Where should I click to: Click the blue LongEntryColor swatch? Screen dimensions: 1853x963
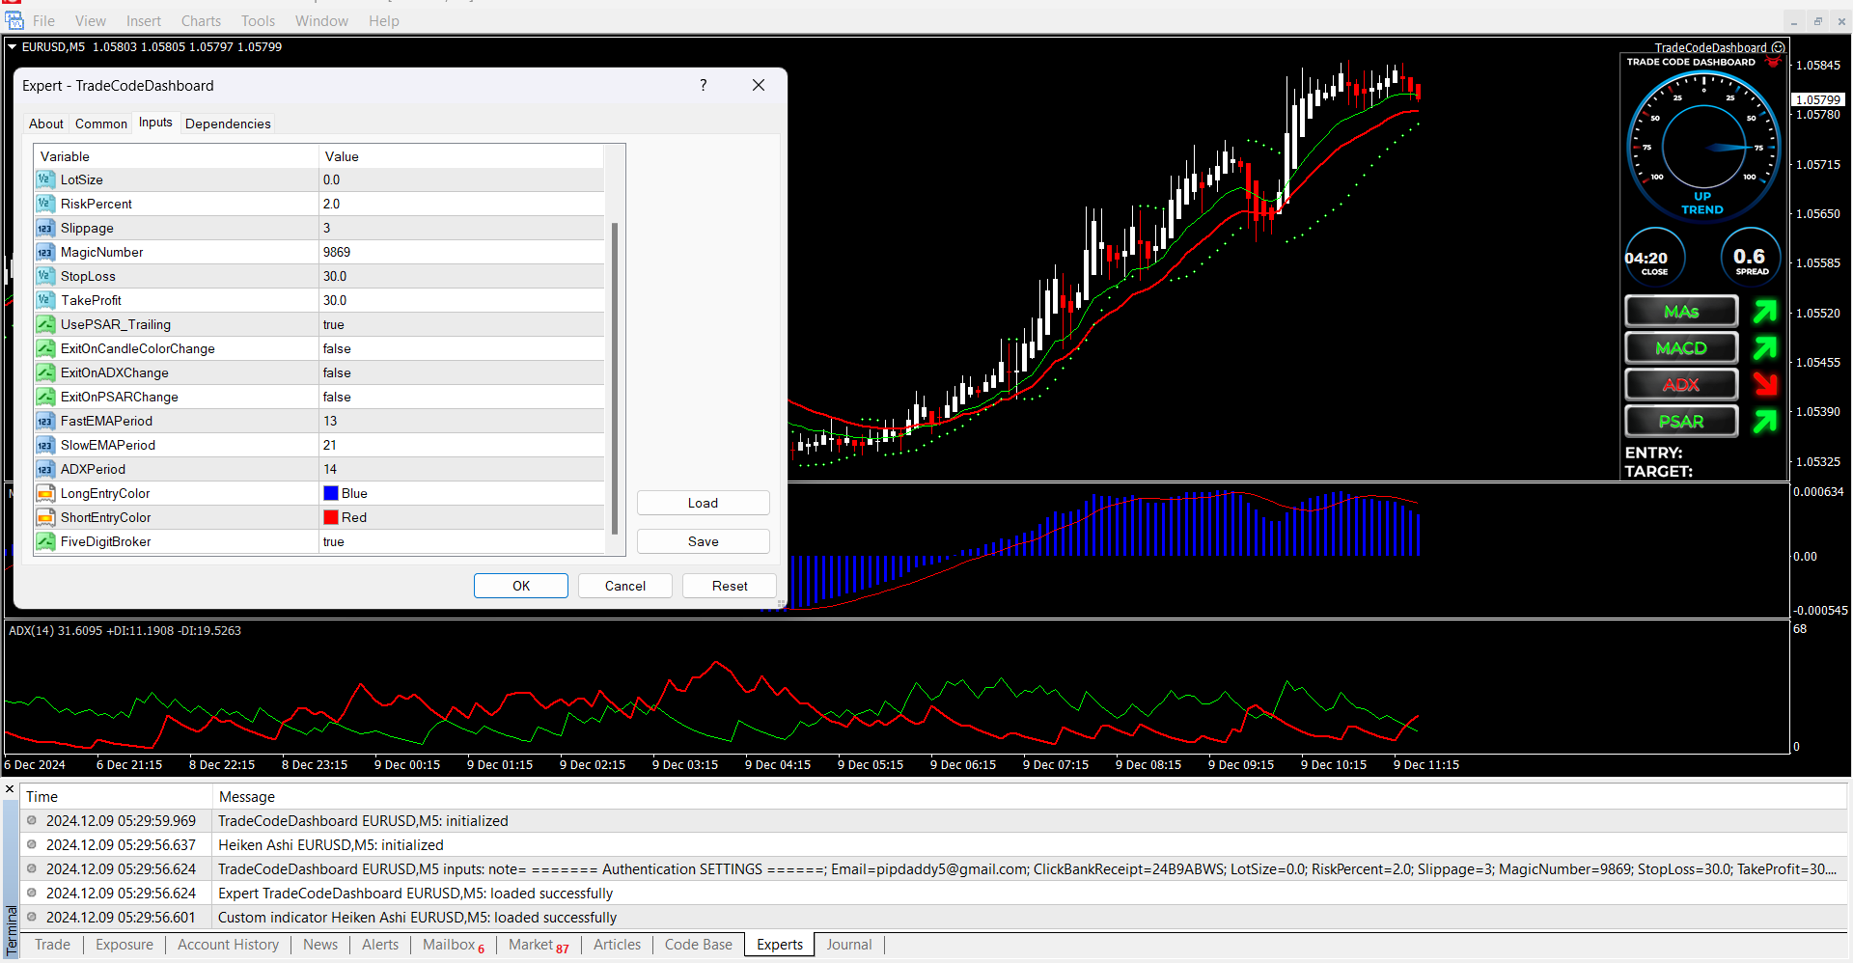pos(331,493)
